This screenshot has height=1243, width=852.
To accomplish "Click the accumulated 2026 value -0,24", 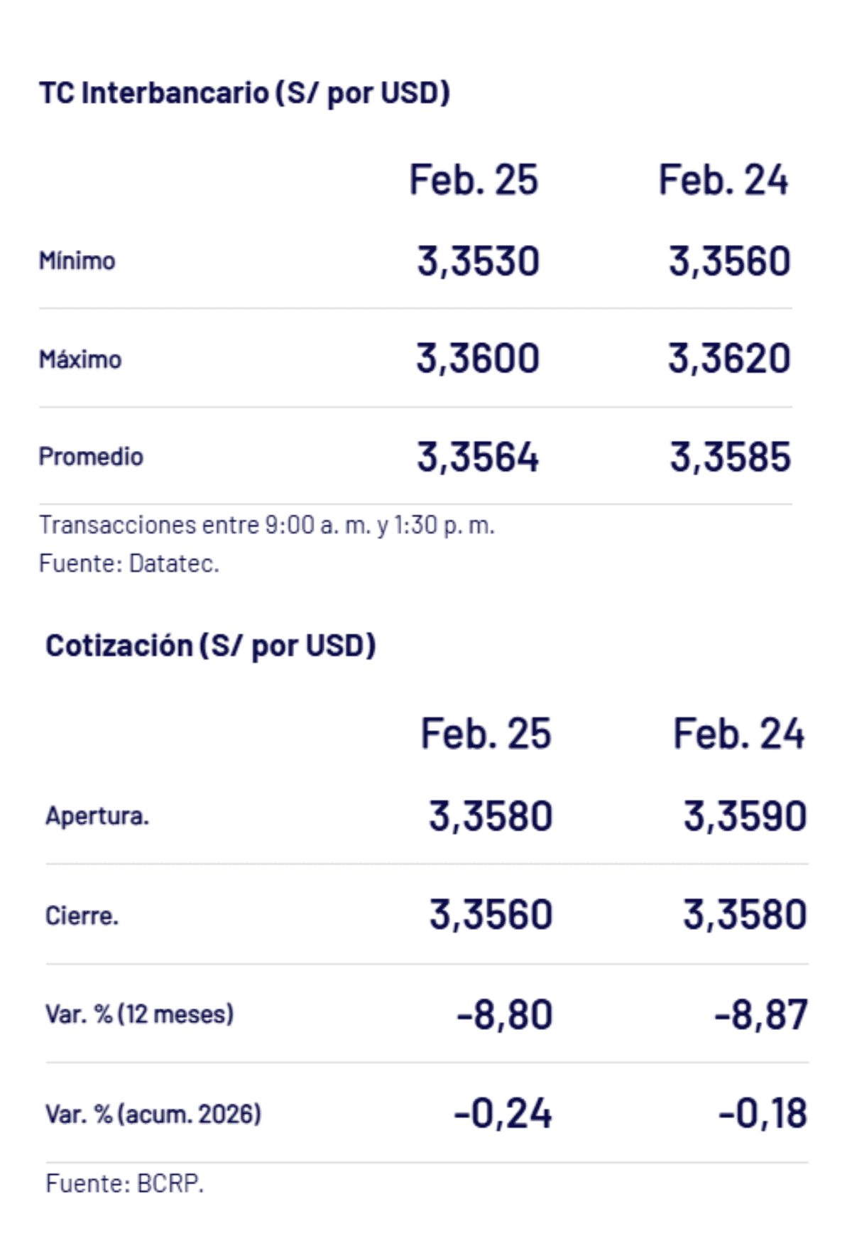I will pyautogui.click(x=503, y=1113).
